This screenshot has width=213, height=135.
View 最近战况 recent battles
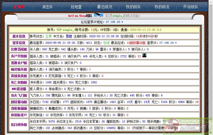(x=105, y=7)
